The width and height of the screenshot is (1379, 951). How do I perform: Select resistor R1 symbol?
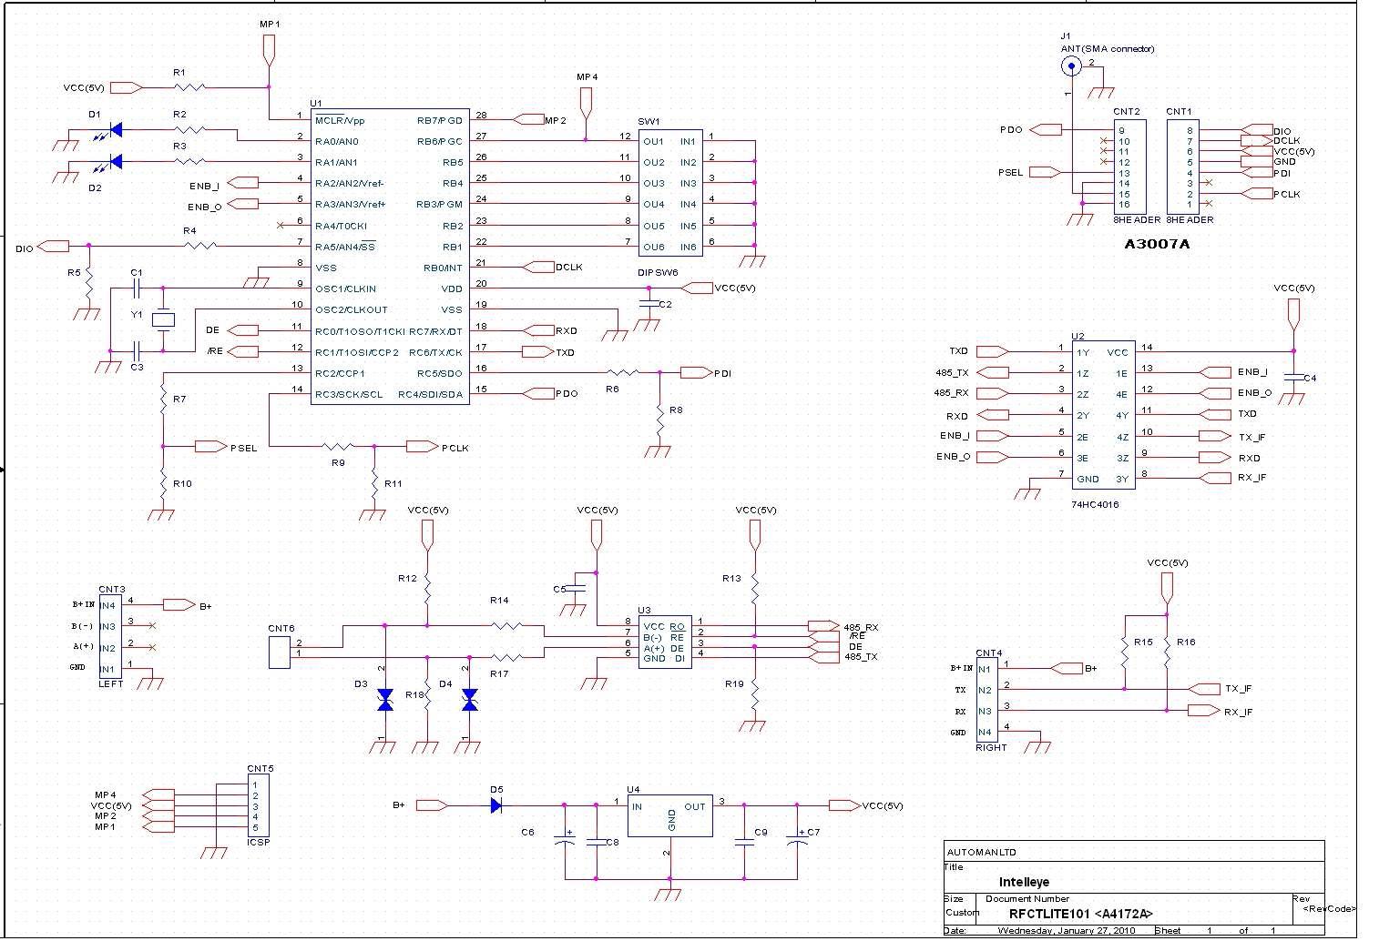[x=189, y=87]
